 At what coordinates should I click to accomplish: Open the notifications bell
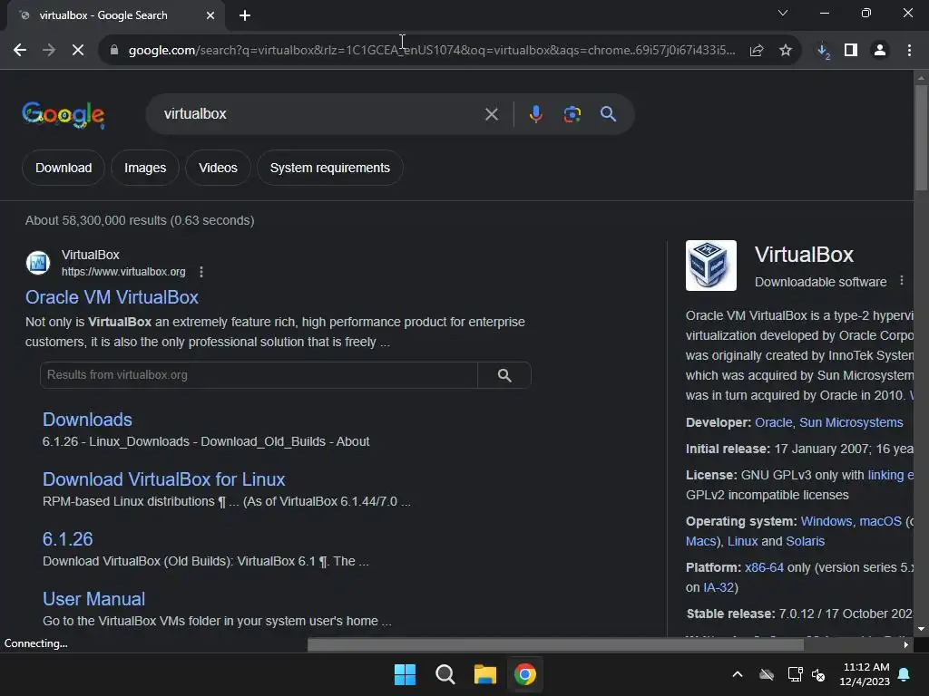(905, 674)
